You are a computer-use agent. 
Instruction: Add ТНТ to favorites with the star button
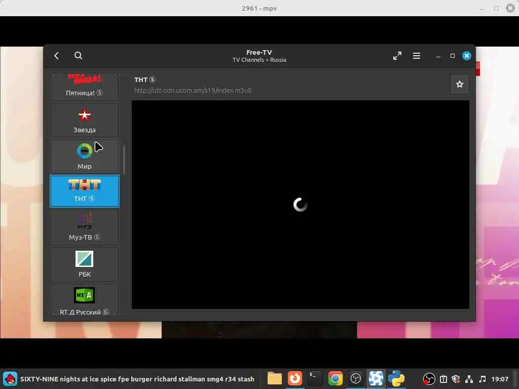pyautogui.click(x=459, y=85)
